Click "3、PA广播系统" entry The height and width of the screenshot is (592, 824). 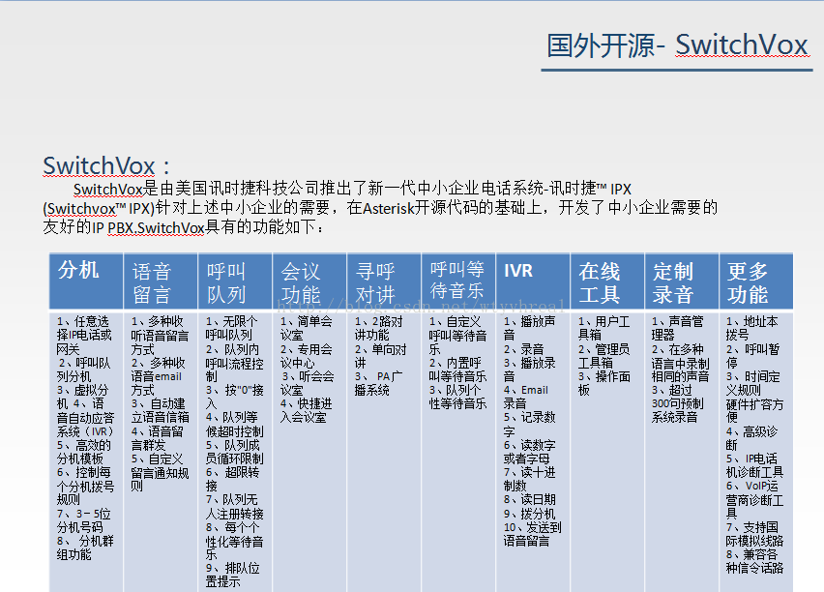click(x=378, y=383)
